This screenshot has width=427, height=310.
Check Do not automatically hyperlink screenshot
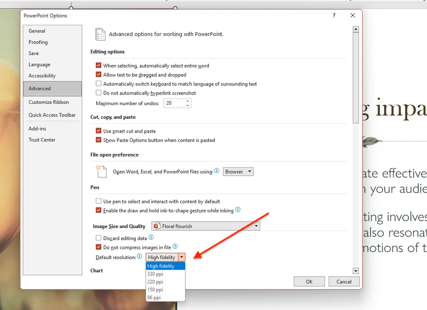coord(98,93)
